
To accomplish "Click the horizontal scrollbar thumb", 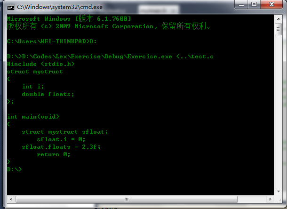I will 127,199.
